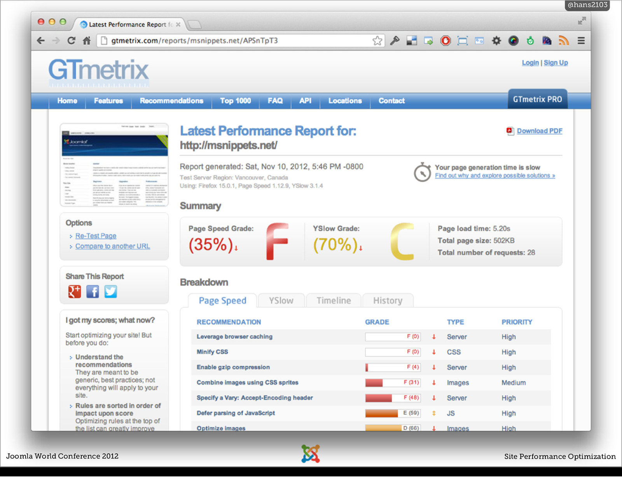Open the FAQ nav item
The height and width of the screenshot is (479, 622).
click(x=275, y=101)
